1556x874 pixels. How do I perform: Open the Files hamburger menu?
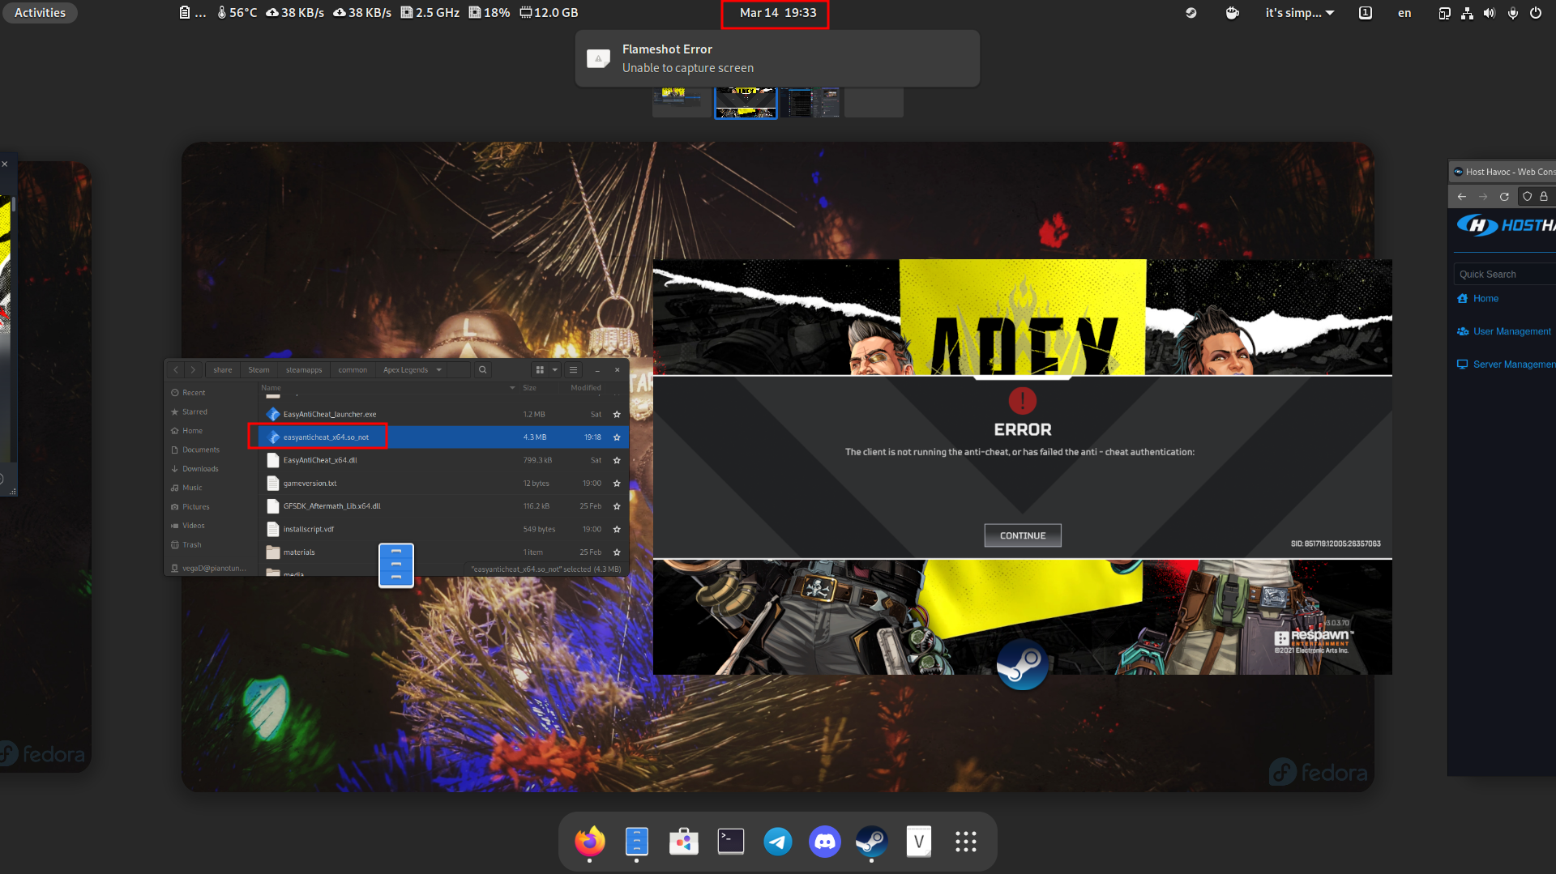click(x=573, y=370)
